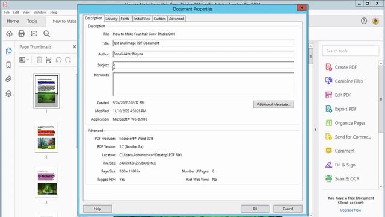This screenshot has width=385, height=217.
Task: Go to the Tools tab
Action: click(x=32, y=21)
